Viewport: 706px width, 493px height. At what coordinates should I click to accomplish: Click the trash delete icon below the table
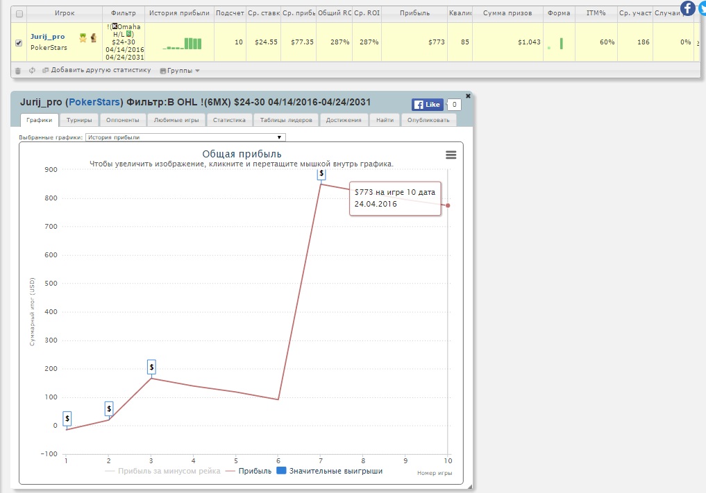coord(18,70)
